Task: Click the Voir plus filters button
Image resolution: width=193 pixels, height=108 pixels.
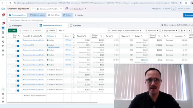Action: point(79,15)
